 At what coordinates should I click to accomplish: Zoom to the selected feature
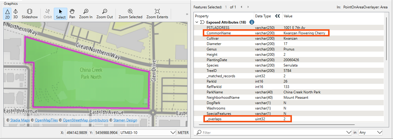point(130,14)
